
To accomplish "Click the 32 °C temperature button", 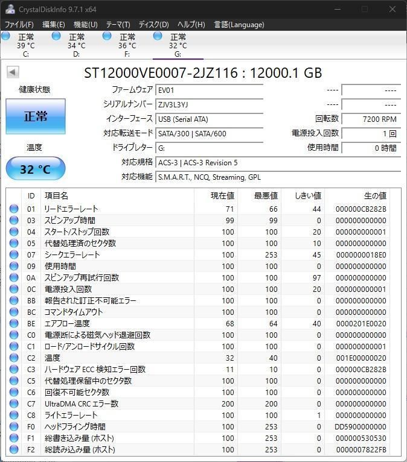I will [35, 169].
